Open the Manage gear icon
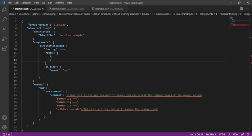The width and height of the screenshot is (252, 136). (x=4, y=127)
